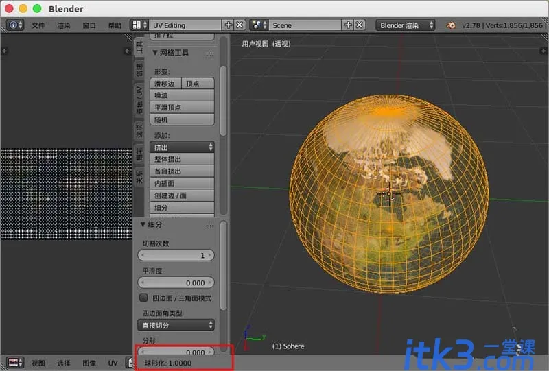549x371 pixels.
Task: Switch to the 关系 shelf tab
Action: (x=139, y=177)
